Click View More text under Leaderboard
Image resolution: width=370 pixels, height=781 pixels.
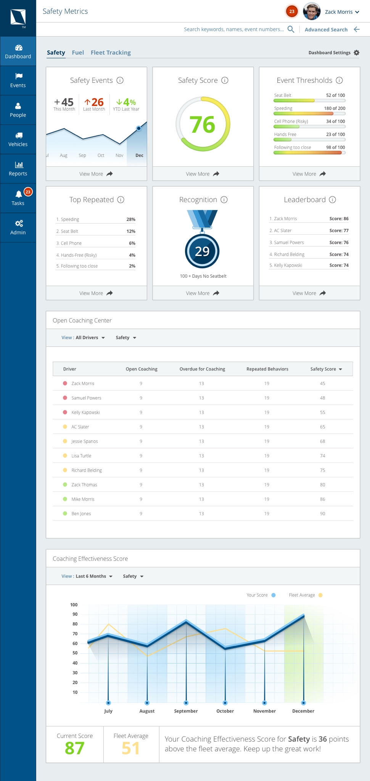pyautogui.click(x=304, y=293)
